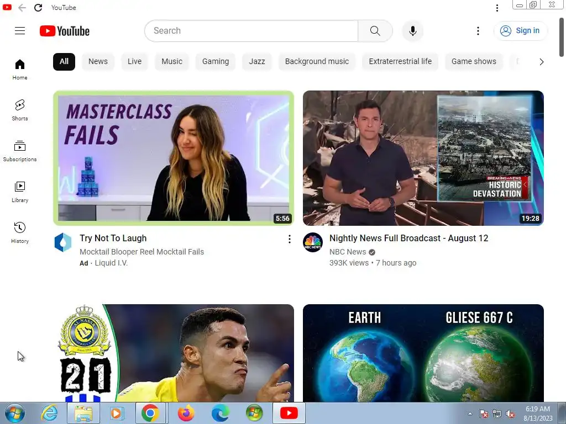Open the app window three-dot menu
Screen dimensions: 566x424
pyautogui.click(x=497, y=8)
